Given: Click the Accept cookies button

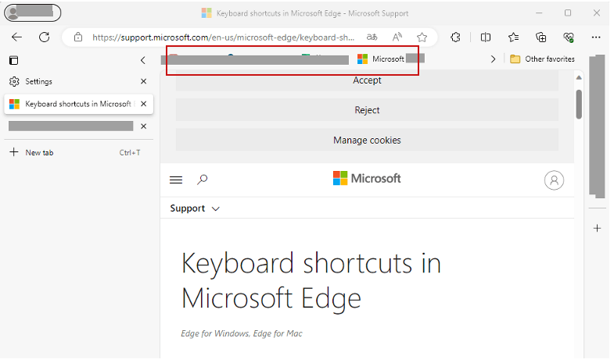Looking at the screenshot, I should pos(367,80).
